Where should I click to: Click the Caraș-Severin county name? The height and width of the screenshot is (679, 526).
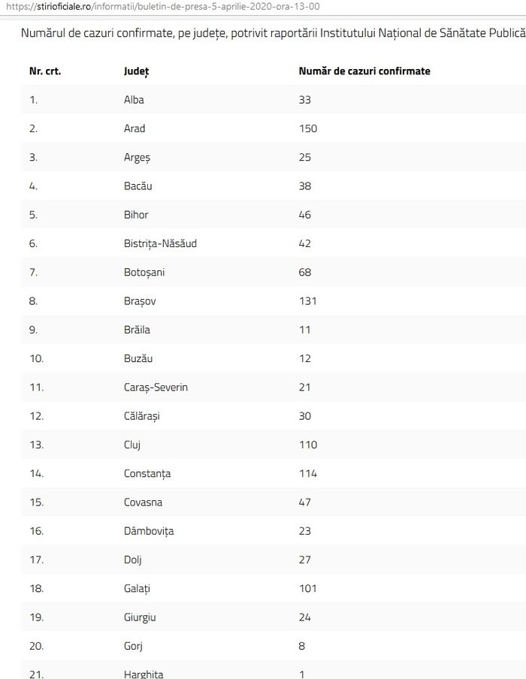point(156,387)
